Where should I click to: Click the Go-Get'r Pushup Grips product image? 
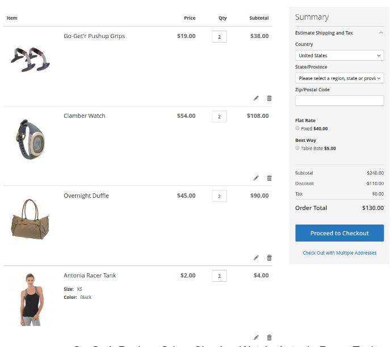tap(30, 59)
